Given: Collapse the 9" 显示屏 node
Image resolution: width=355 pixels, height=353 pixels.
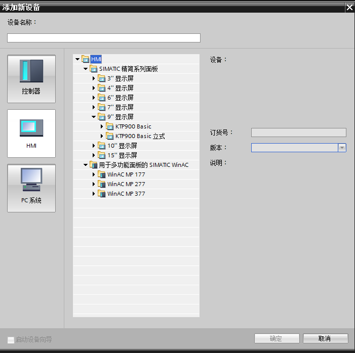Looking at the screenshot, I should pyautogui.click(x=94, y=117).
